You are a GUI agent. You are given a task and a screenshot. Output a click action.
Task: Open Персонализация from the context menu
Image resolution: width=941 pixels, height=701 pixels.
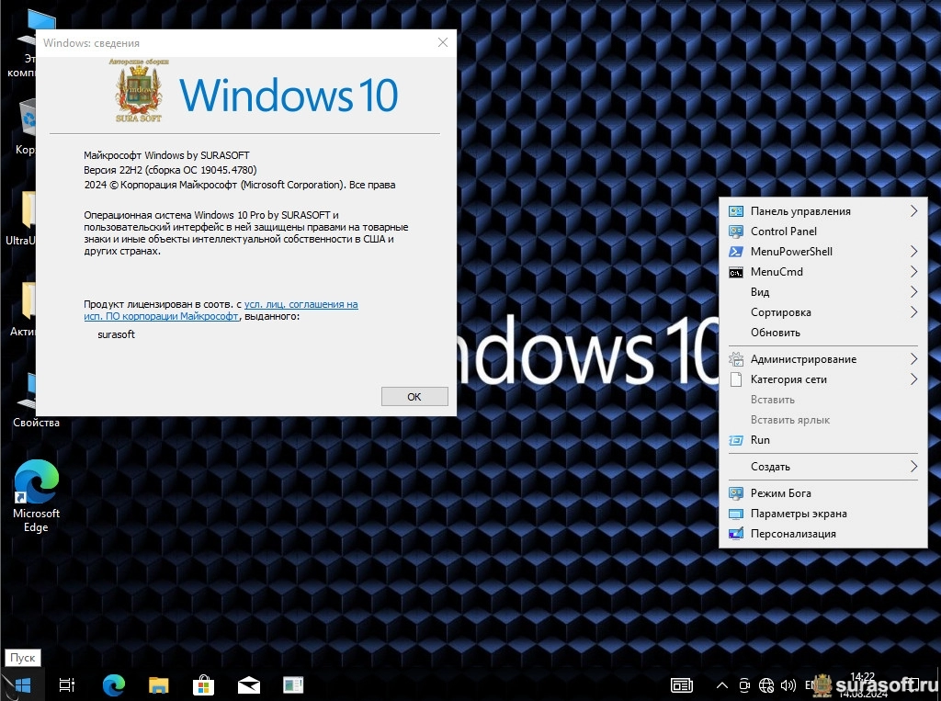[x=792, y=534]
